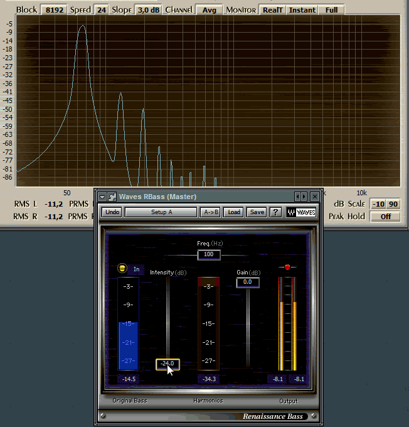Open the Slope 3,0 dB selector
The height and width of the screenshot is (427, 409).
(x=148, y=10)
